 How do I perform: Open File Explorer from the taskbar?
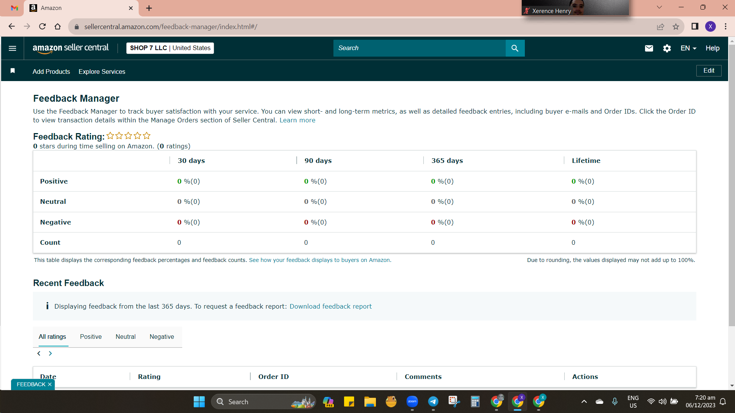coord(370,402)
